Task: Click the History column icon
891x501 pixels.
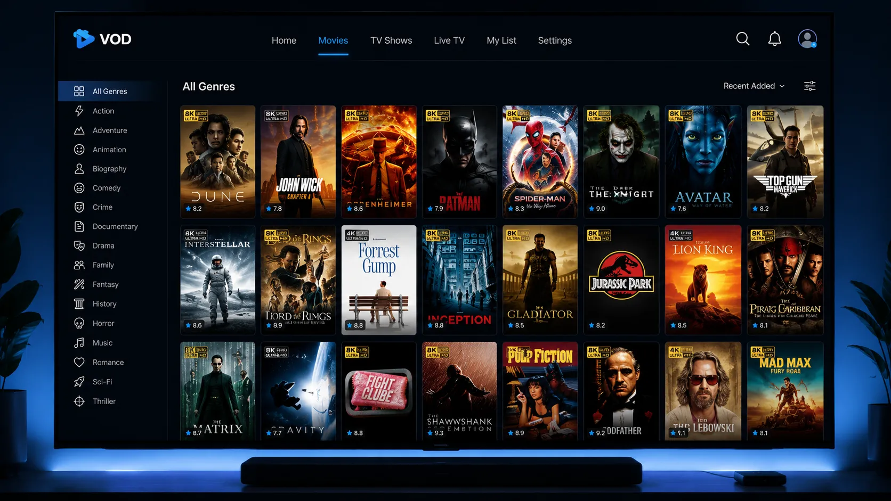Action: [79, 303]
